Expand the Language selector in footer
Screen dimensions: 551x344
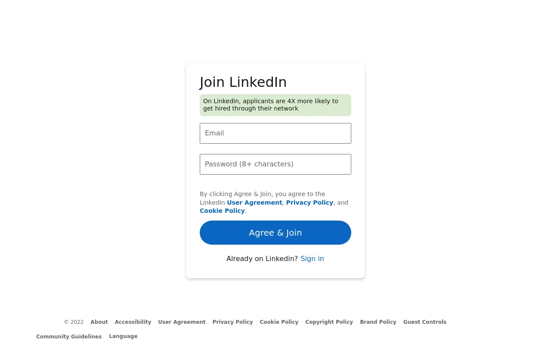tap(123, 336)
